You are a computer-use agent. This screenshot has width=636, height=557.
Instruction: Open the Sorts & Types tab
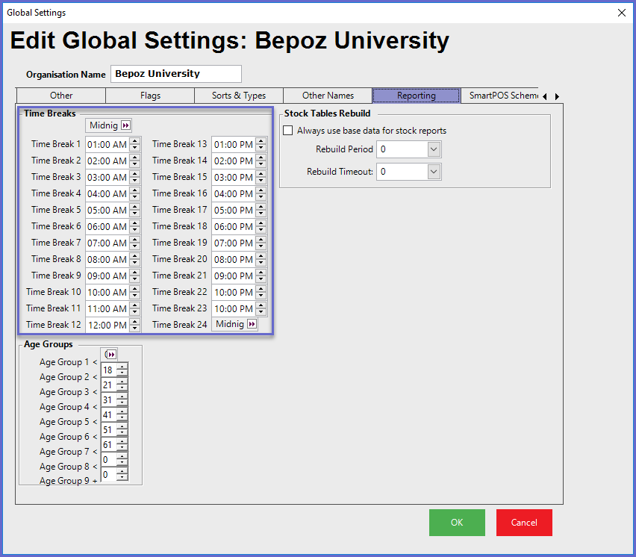238,96
